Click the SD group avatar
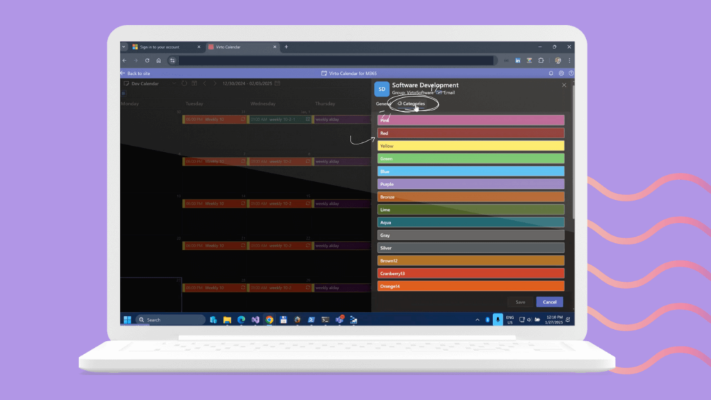This screenshot has height=400, width=711. pos(382,90)
